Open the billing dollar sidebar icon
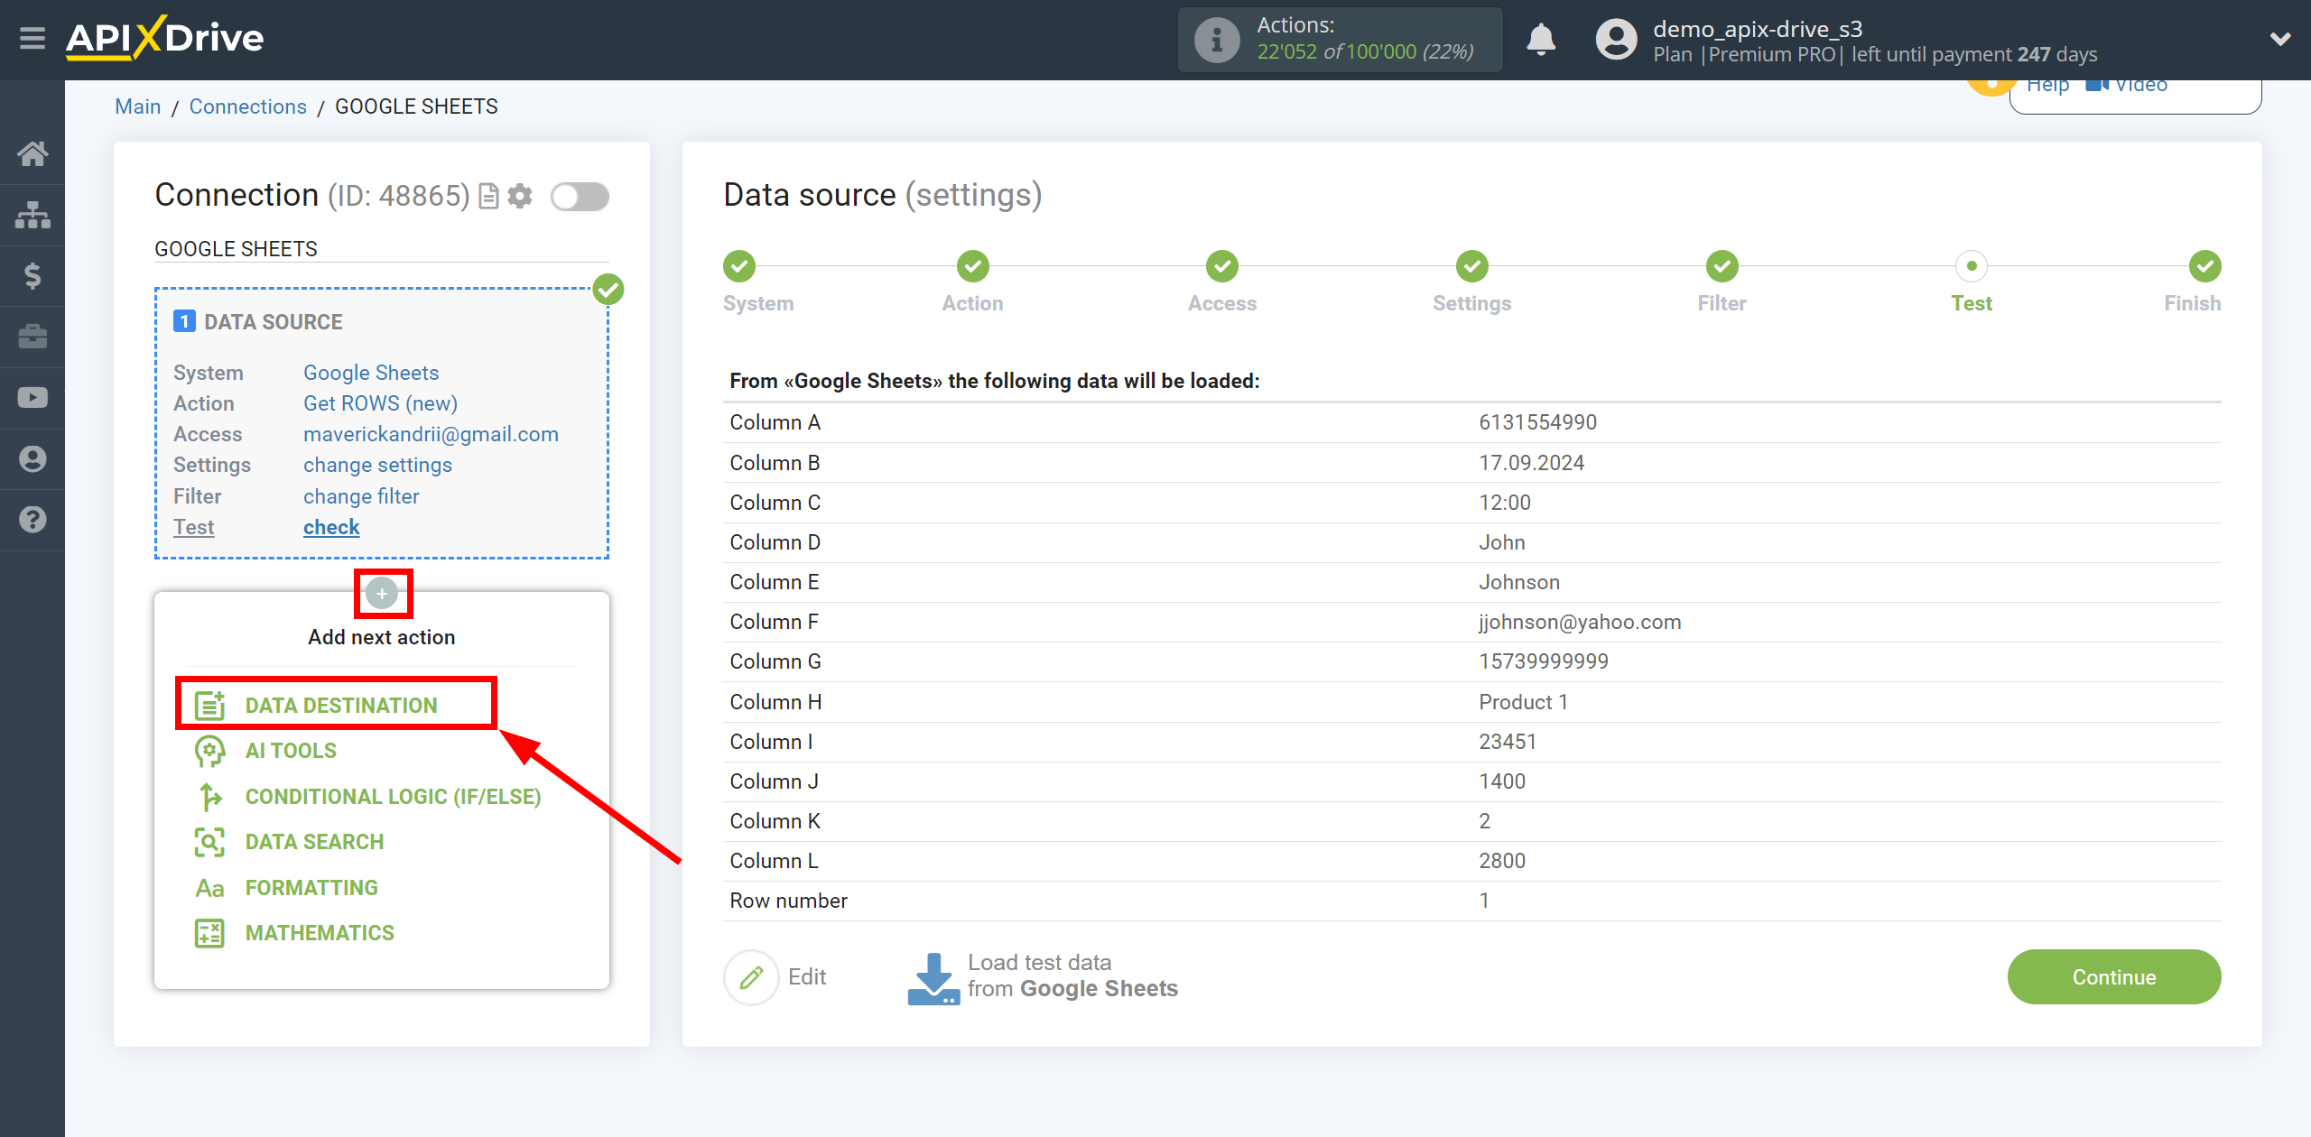Screen dimensions: 2311x1137 pos(32,275)
